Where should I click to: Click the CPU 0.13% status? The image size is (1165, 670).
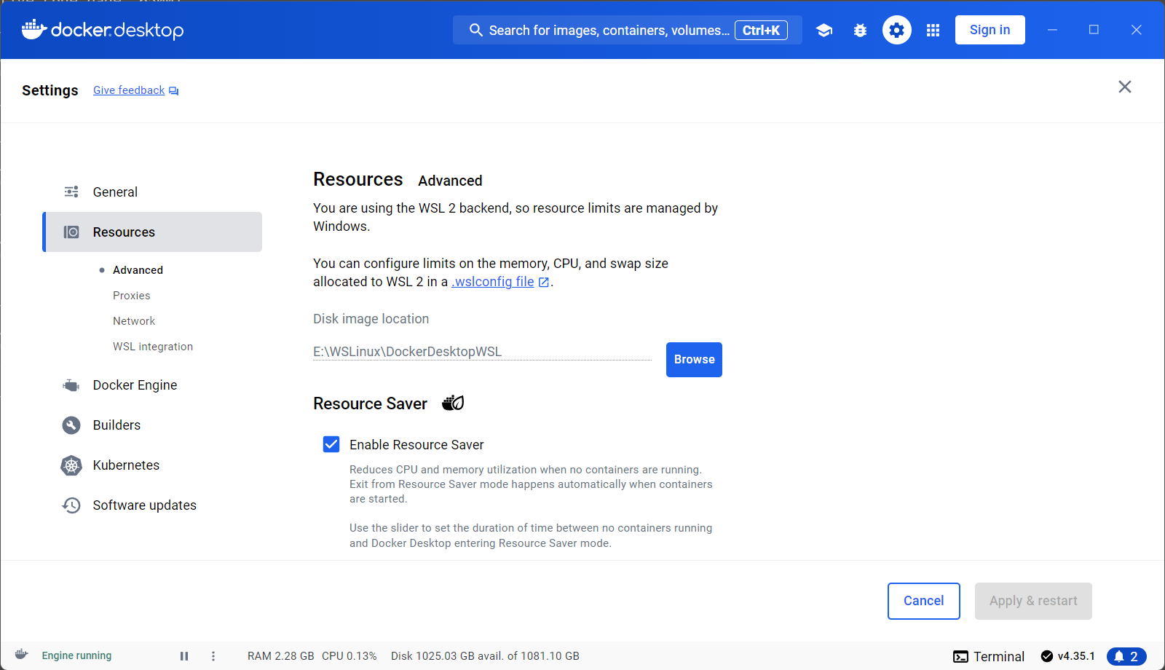349,656
